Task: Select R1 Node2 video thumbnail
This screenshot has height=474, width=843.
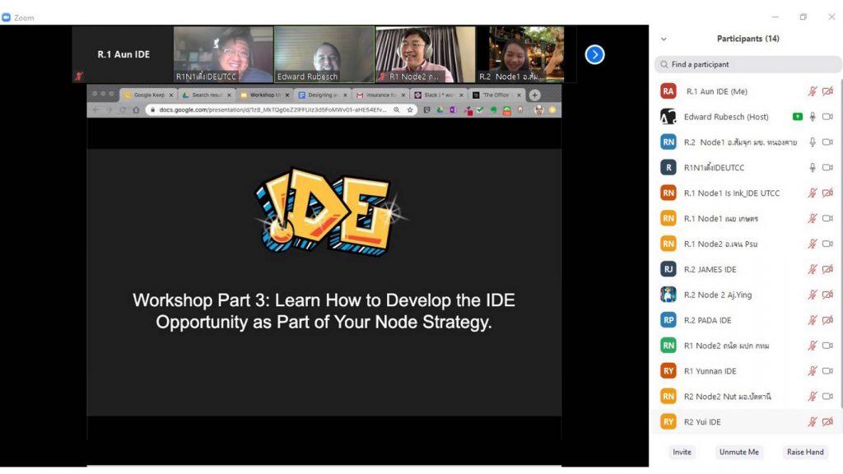Action: (x=426, y=54)
